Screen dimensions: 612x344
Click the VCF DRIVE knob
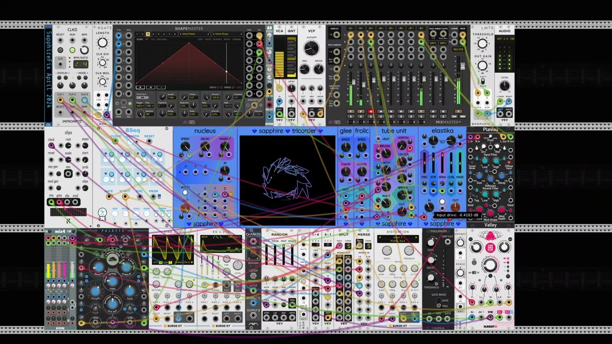pyautogui.click(x=319, y=69)
